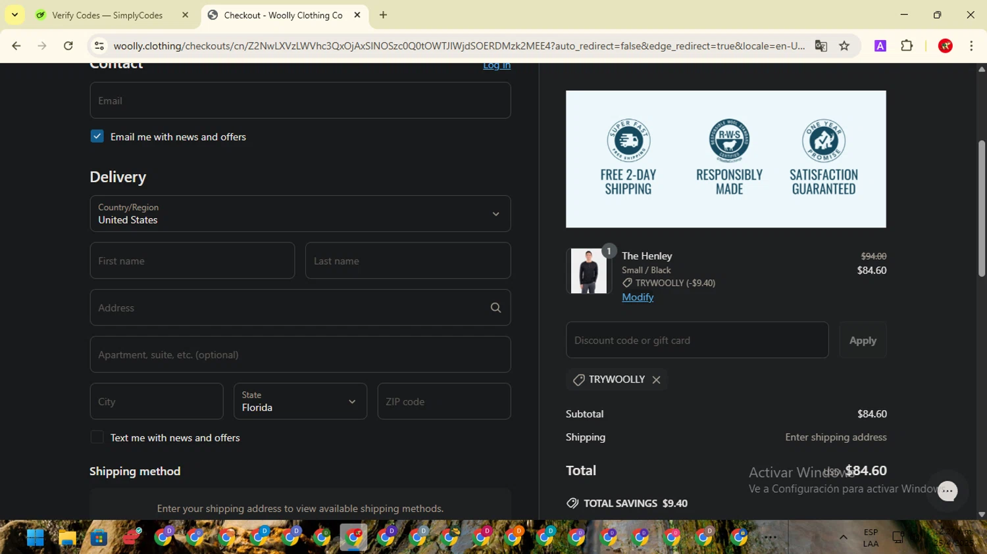This screenshot has width=987, height=554.
Task: Click the First name field
Action: 192,260
